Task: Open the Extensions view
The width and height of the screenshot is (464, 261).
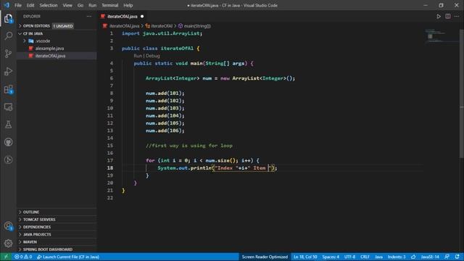Action: (x=8, y=89)
